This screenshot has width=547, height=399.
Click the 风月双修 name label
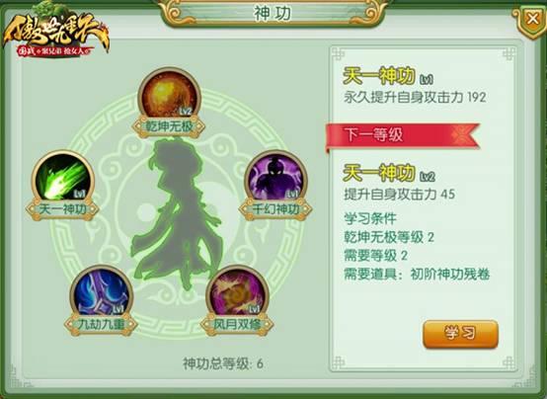(x=237, y=325)
